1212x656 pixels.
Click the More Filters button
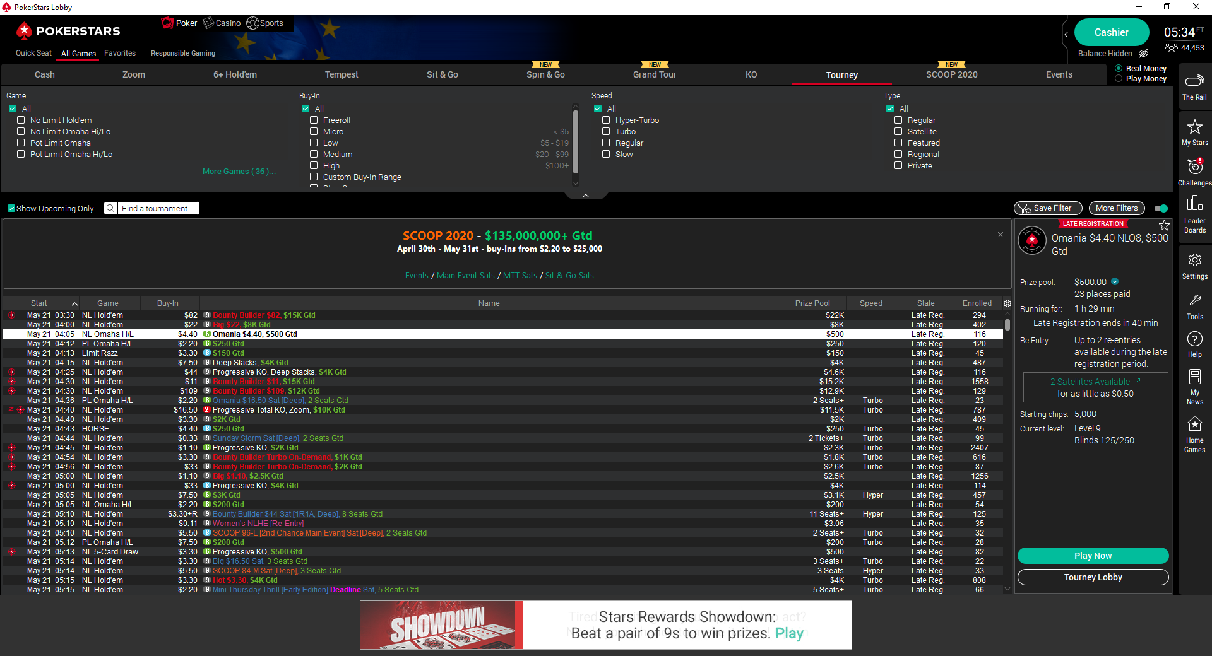(x=1116, y=208)
